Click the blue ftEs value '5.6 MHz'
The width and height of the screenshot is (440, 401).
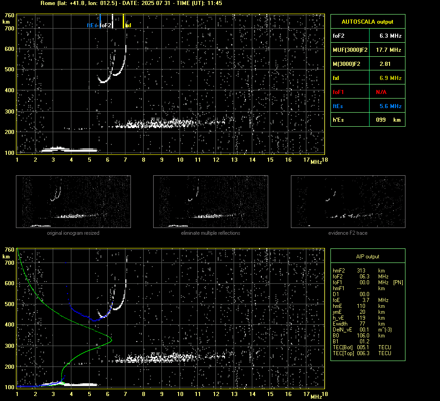coord(390,106)
